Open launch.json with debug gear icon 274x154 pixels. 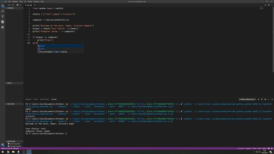[18, 5]
